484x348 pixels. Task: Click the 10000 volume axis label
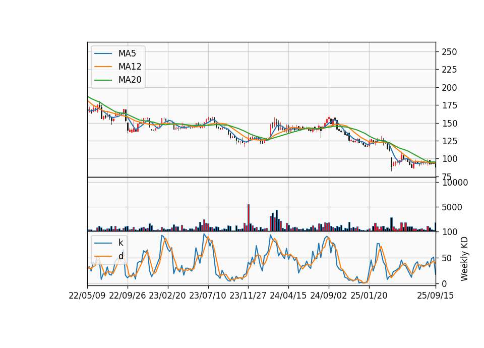pos(455,183)
